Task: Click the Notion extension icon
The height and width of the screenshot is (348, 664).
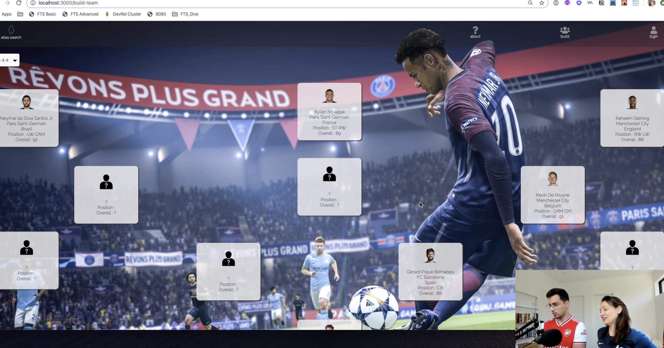Action: (602, 3)
